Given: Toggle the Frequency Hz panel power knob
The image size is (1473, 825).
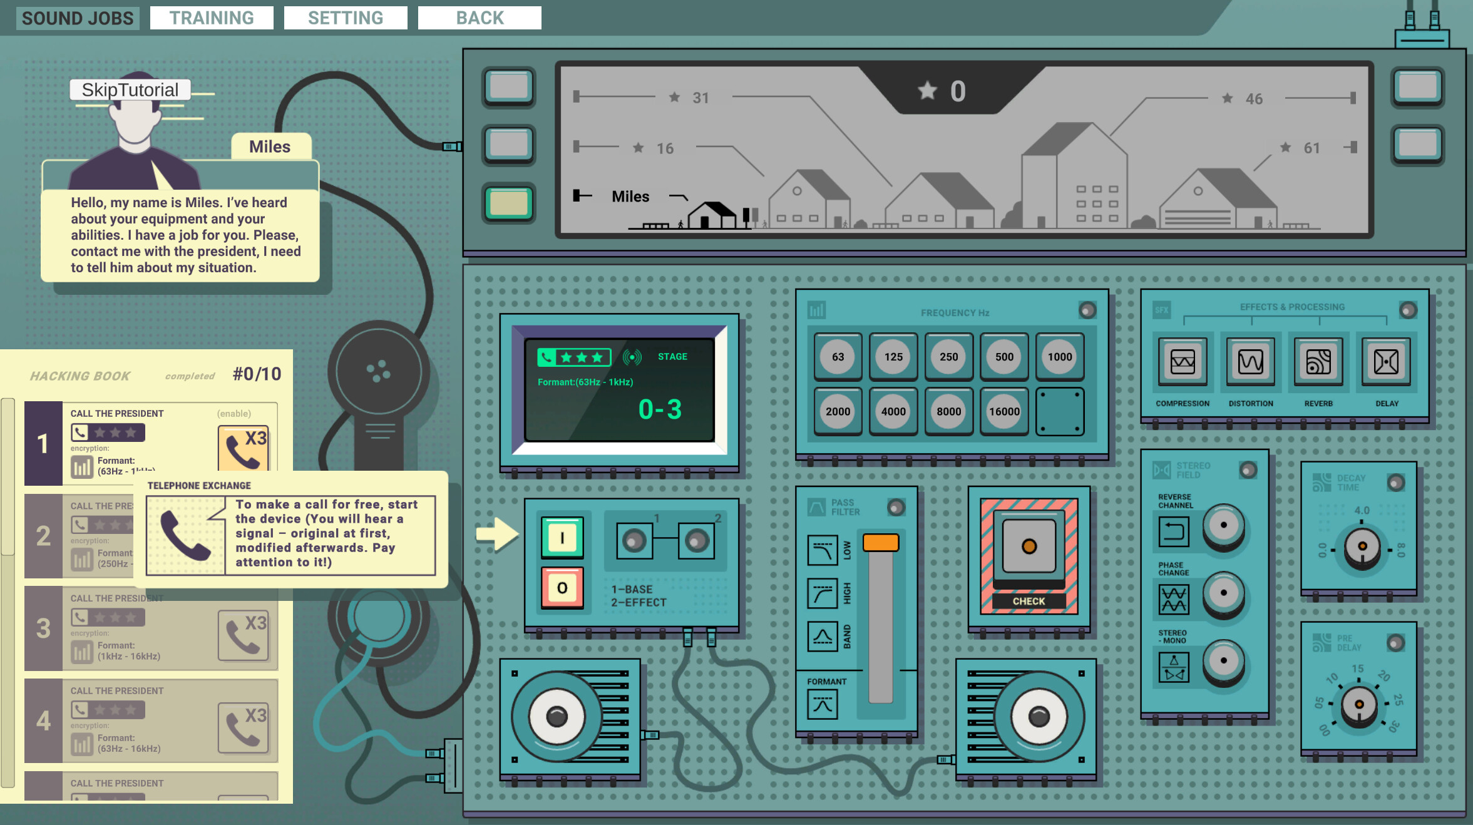Looking at the screenshot, I should pos(1087,310).
